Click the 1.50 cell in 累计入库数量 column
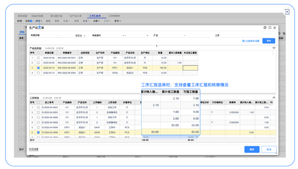Viewport: 298px width, 169px height. (175, 63)
